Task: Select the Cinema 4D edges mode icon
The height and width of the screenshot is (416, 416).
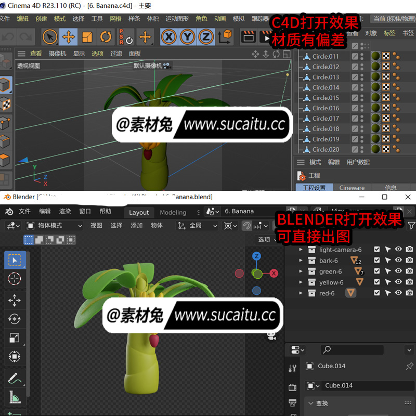Action: tap(6, 141)
